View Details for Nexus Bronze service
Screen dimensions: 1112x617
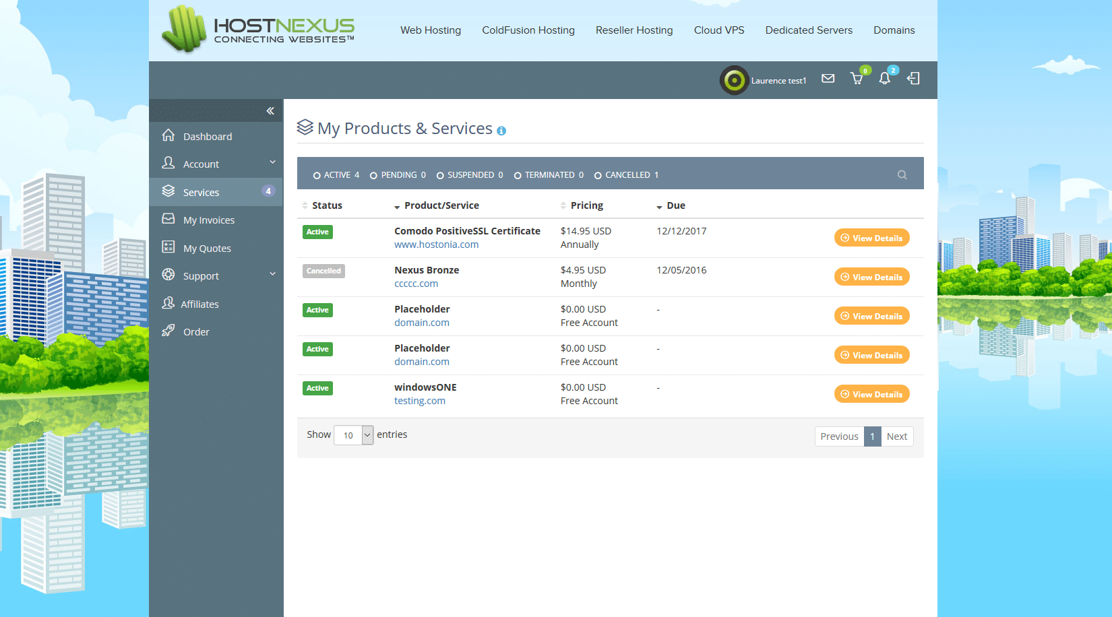(871, 277)
